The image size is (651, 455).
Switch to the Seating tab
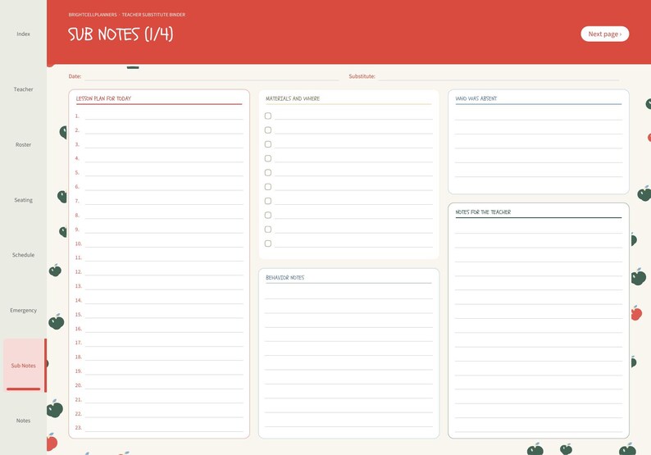(23, 200)
